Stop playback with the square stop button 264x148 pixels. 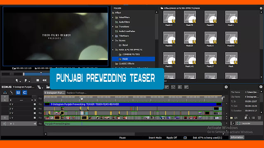38,81
